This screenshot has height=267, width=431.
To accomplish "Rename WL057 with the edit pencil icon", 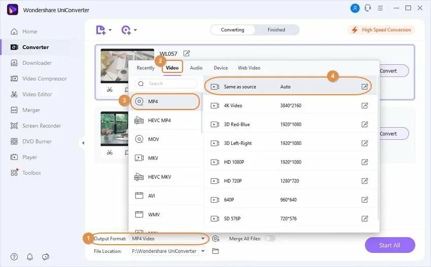I will tap(187, 53).
